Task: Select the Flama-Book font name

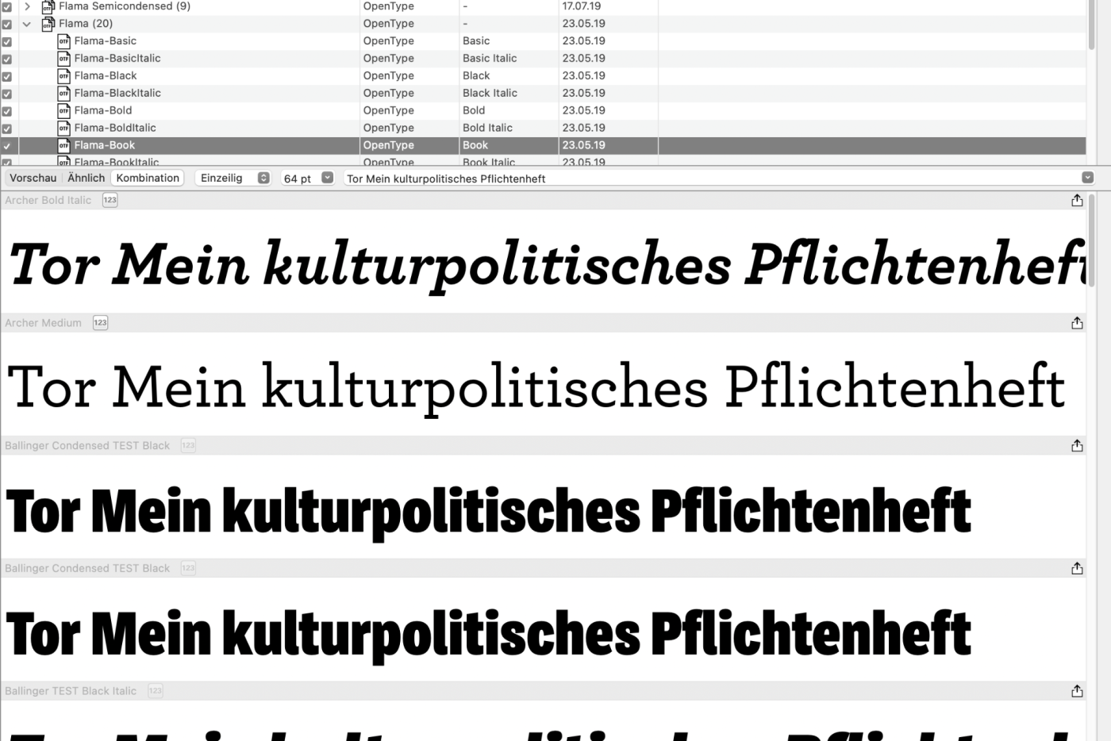Action: pos(105,146)
